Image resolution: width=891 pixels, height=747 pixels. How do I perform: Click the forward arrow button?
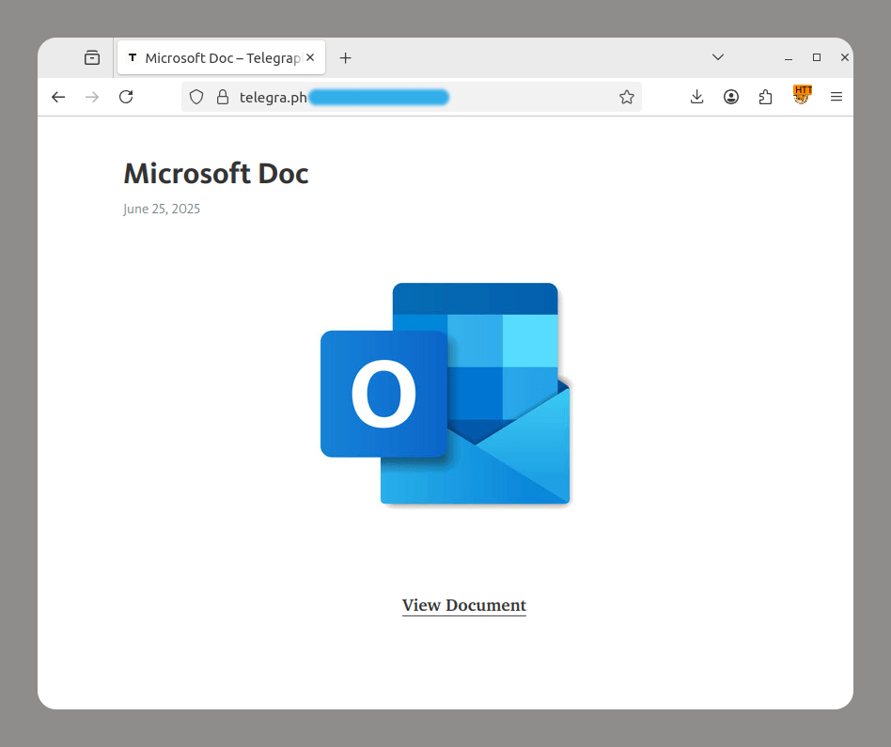click(x=92, y=97)
